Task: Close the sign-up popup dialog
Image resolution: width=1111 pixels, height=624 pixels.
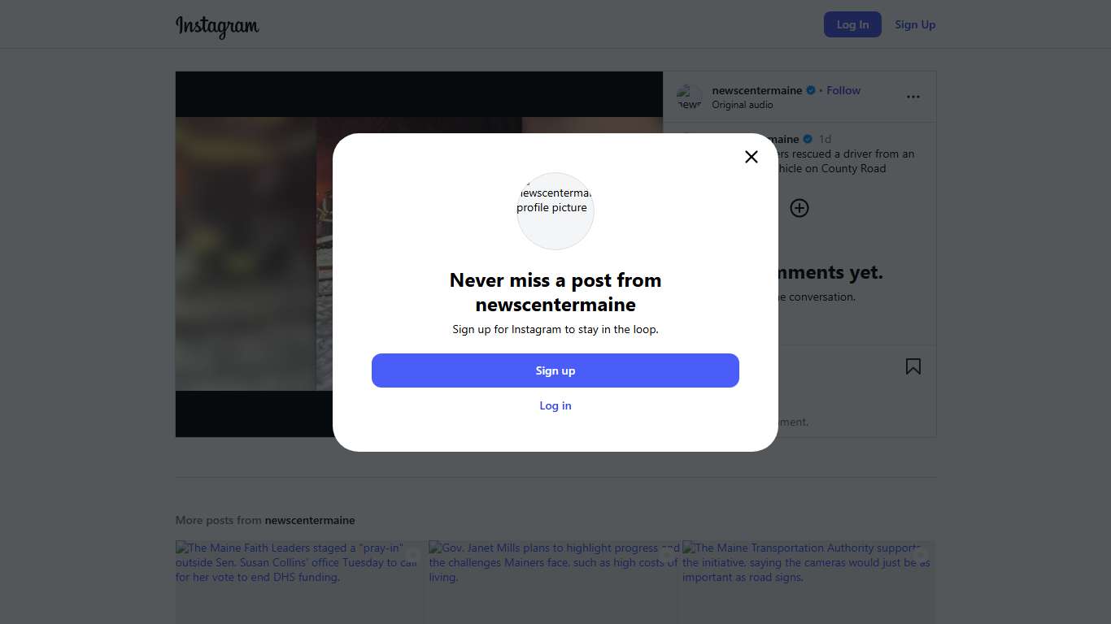Action: click(751, 157)
